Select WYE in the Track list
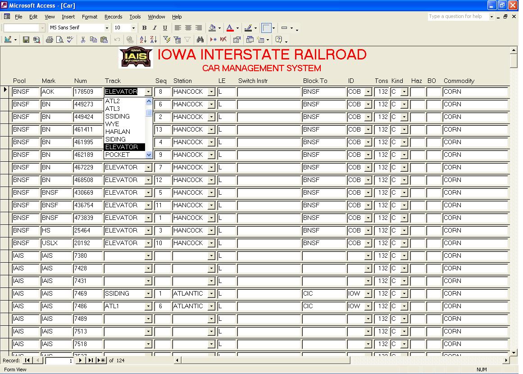The height and width of the screenshot is (374, 523). [x=125, y=124]
